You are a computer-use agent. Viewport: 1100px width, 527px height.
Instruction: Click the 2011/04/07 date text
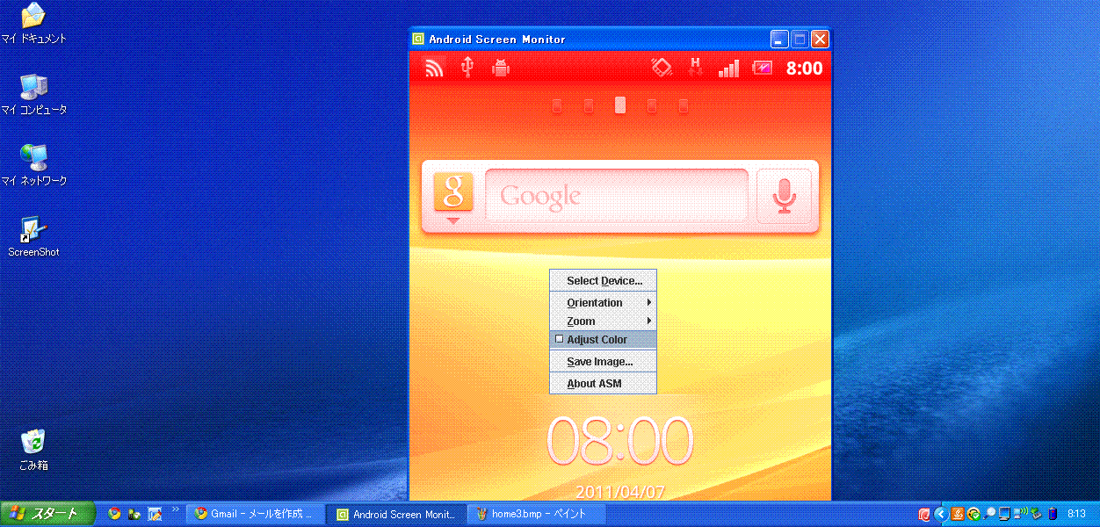click(x=620, y=492)
